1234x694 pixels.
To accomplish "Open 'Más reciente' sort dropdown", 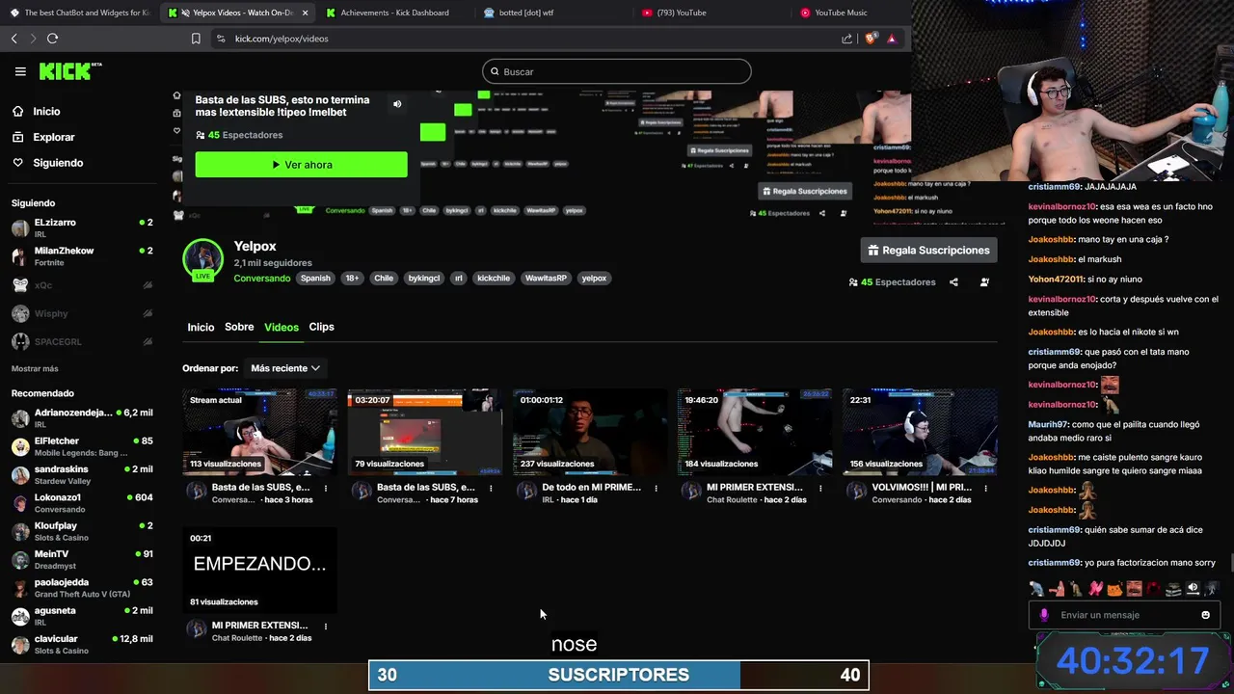I will [x=284, y=368].
